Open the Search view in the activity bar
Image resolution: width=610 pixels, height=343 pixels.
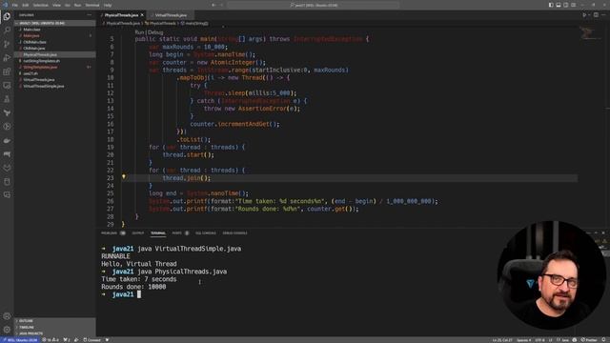pyautogui.click(x=7, y=30)
